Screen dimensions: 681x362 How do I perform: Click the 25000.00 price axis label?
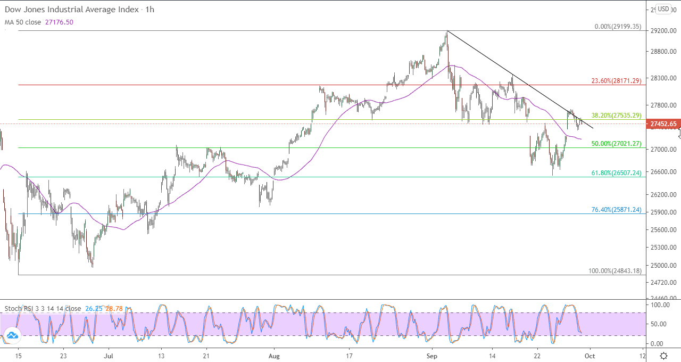coord(663,265)
